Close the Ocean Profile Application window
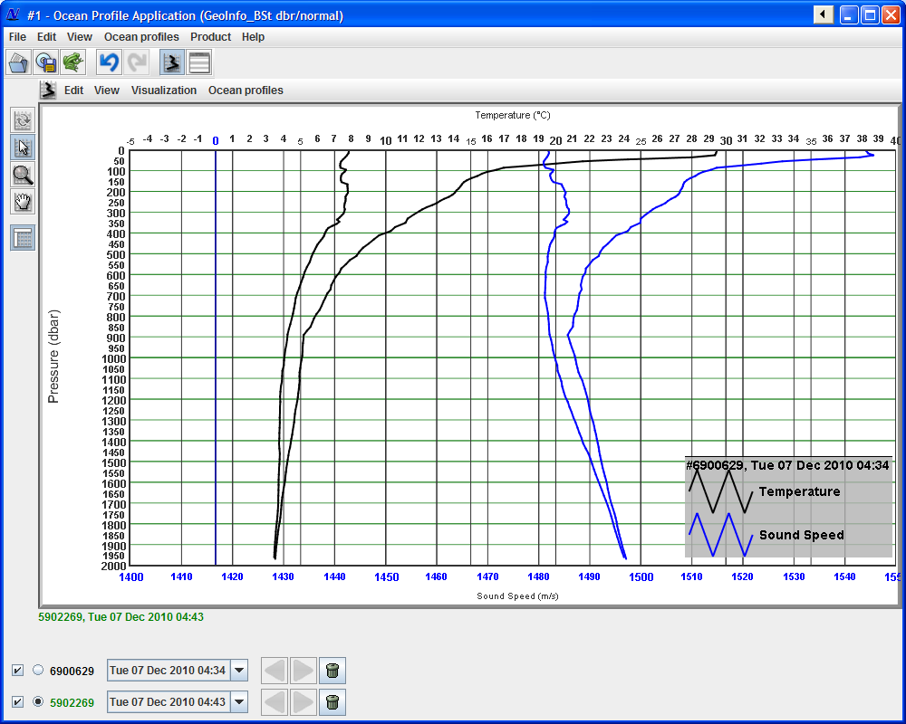The width and height of the screenshot is (906, 724). point(891,15)
